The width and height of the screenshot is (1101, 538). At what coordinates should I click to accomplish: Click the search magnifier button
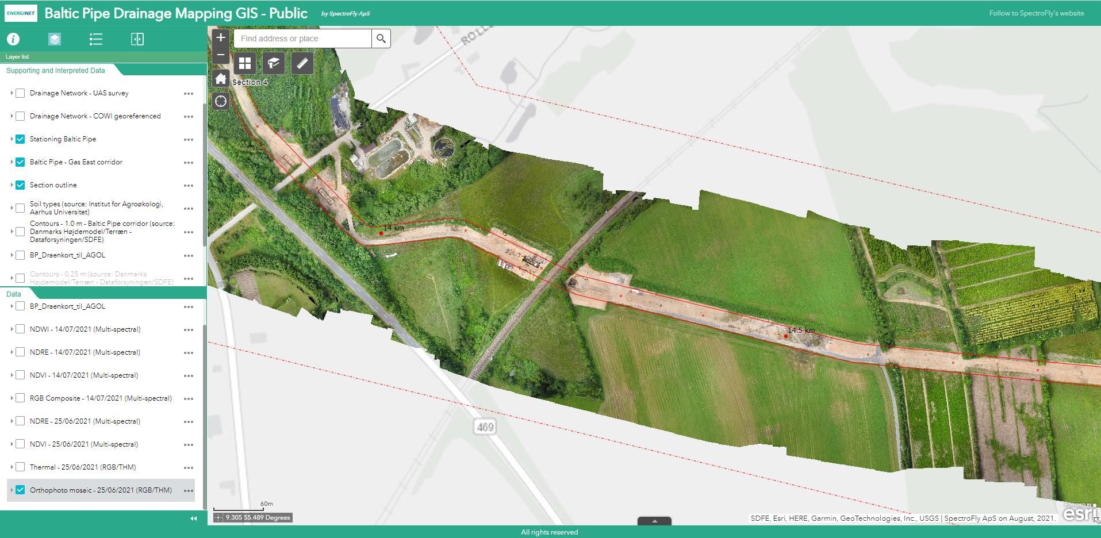(x=381, y=39)
